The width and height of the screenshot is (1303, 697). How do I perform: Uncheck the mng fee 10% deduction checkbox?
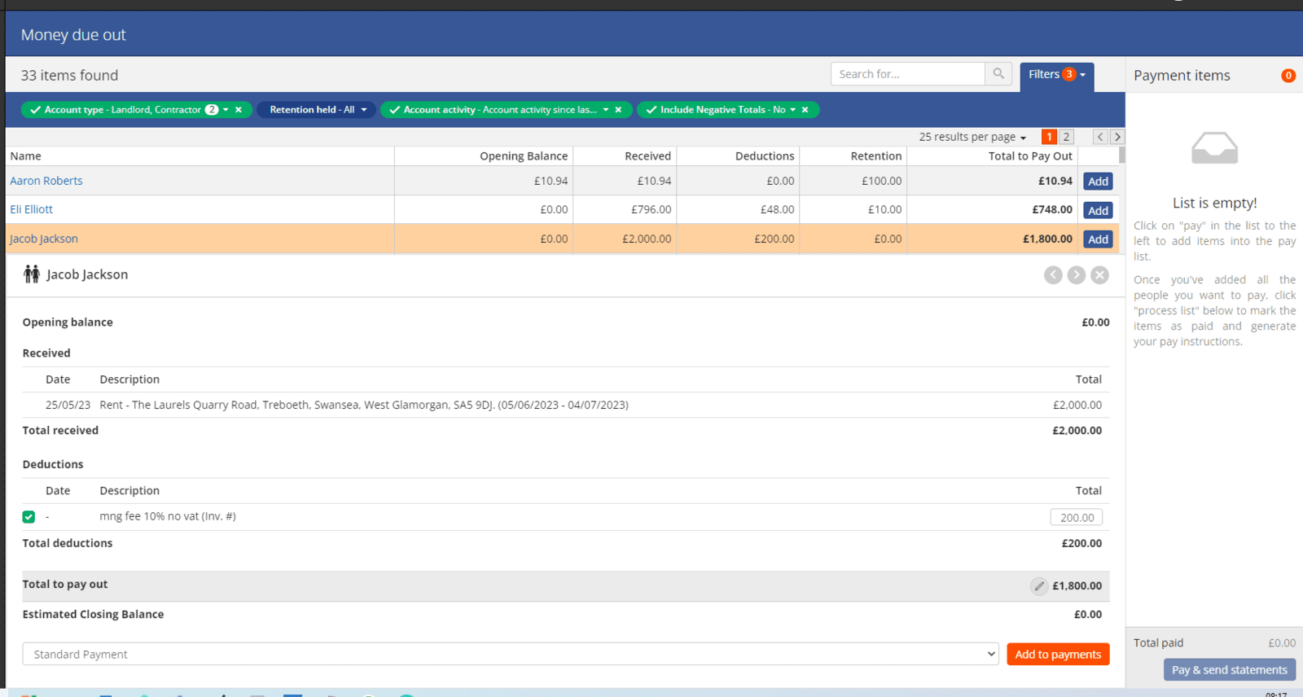29,517
